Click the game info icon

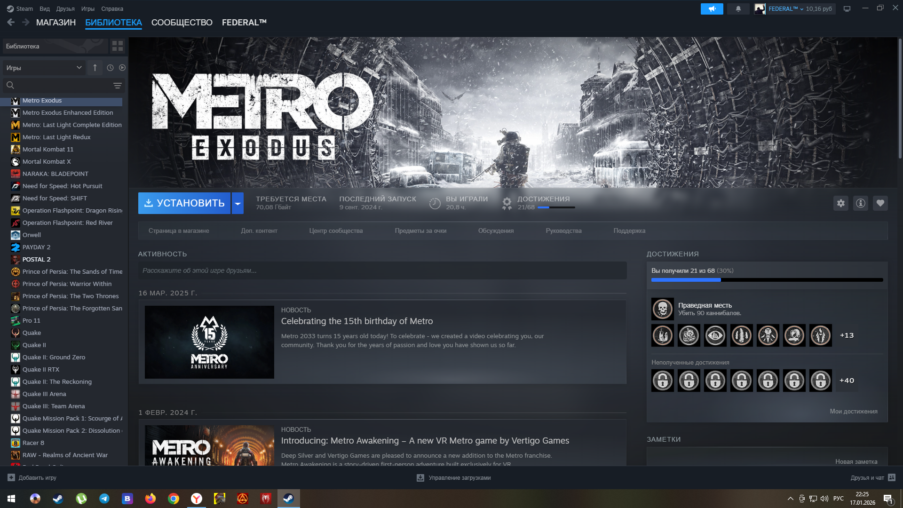click(860, 203)
